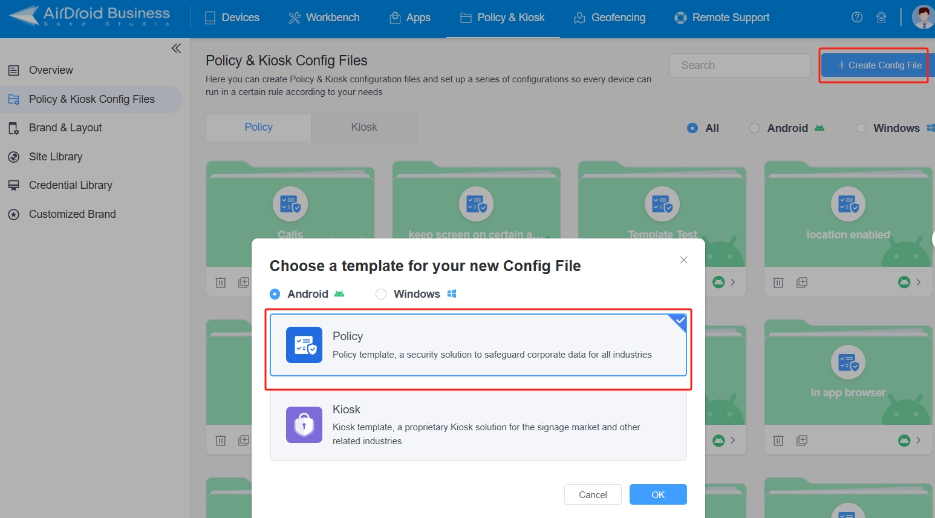Open the help question mark icon
The image size is (935, 518).
click(x=857, y=18)
